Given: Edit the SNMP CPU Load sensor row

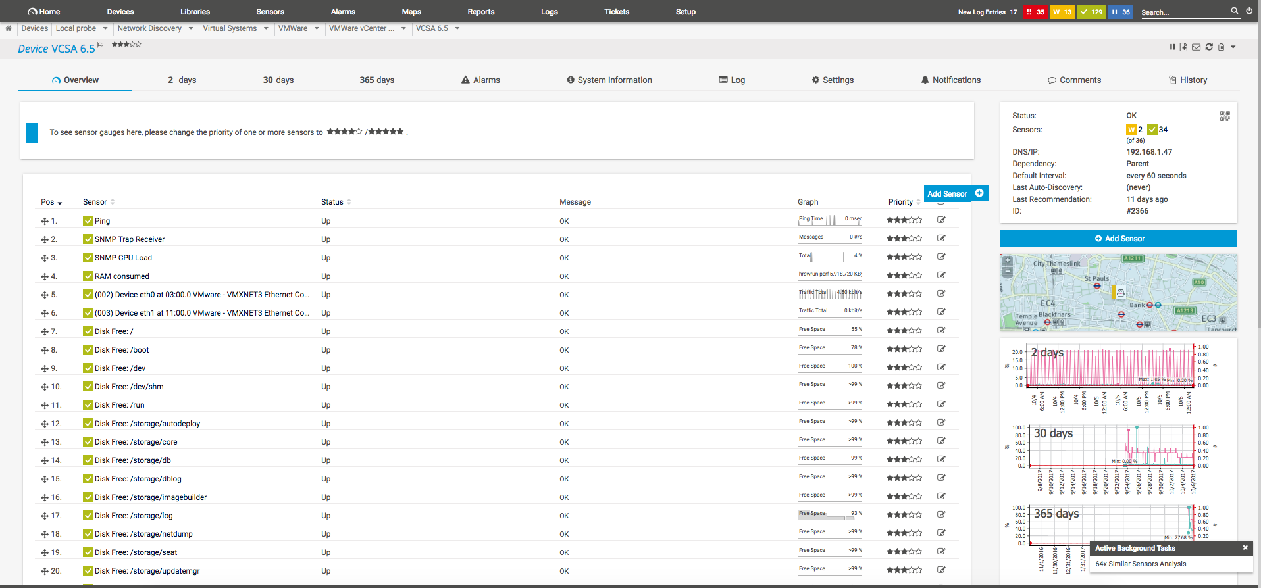Looking at the screenshot, I should 941,257.
